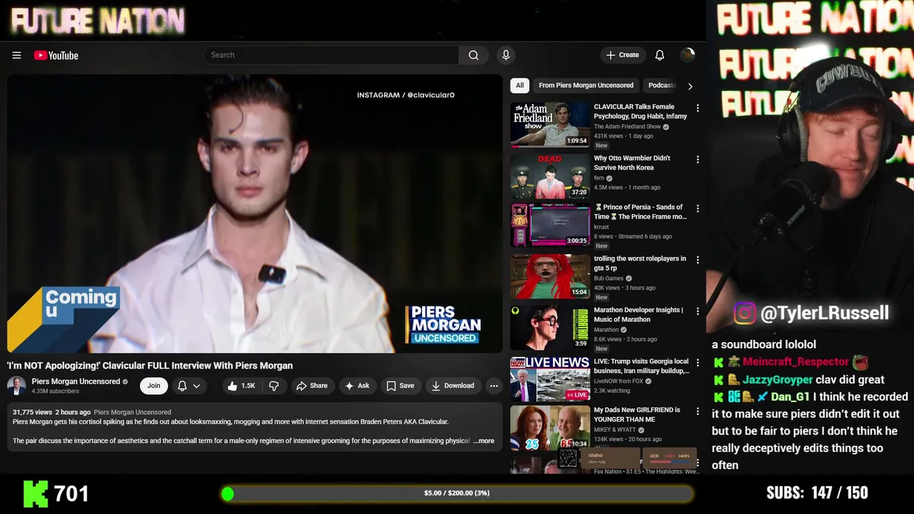
Task: Open gta 5 rp trolling thumbnail
Action: [550, 276]
